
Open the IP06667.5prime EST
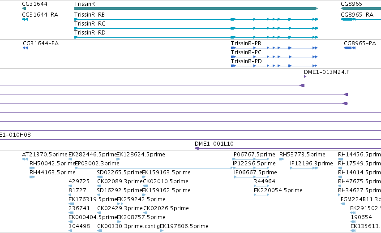point(255,173)
